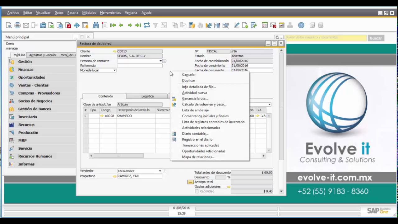Select the Arrastrar y vincular tab
The width and height of the screenshot is (398, 224).
point(43,55)
